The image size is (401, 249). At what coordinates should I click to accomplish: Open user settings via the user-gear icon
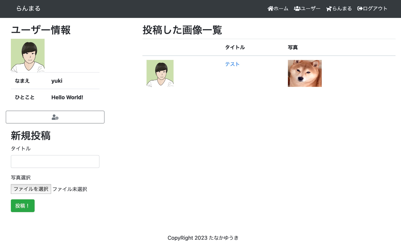55,117
